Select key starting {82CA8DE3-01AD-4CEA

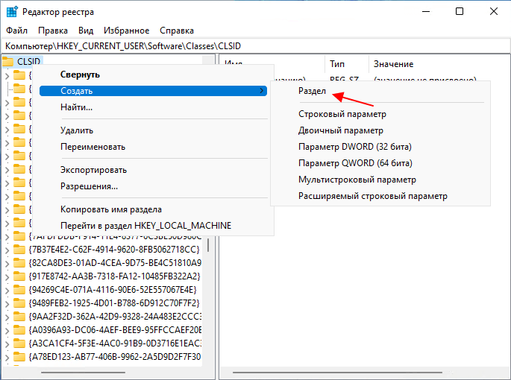(x=115, y=263)
